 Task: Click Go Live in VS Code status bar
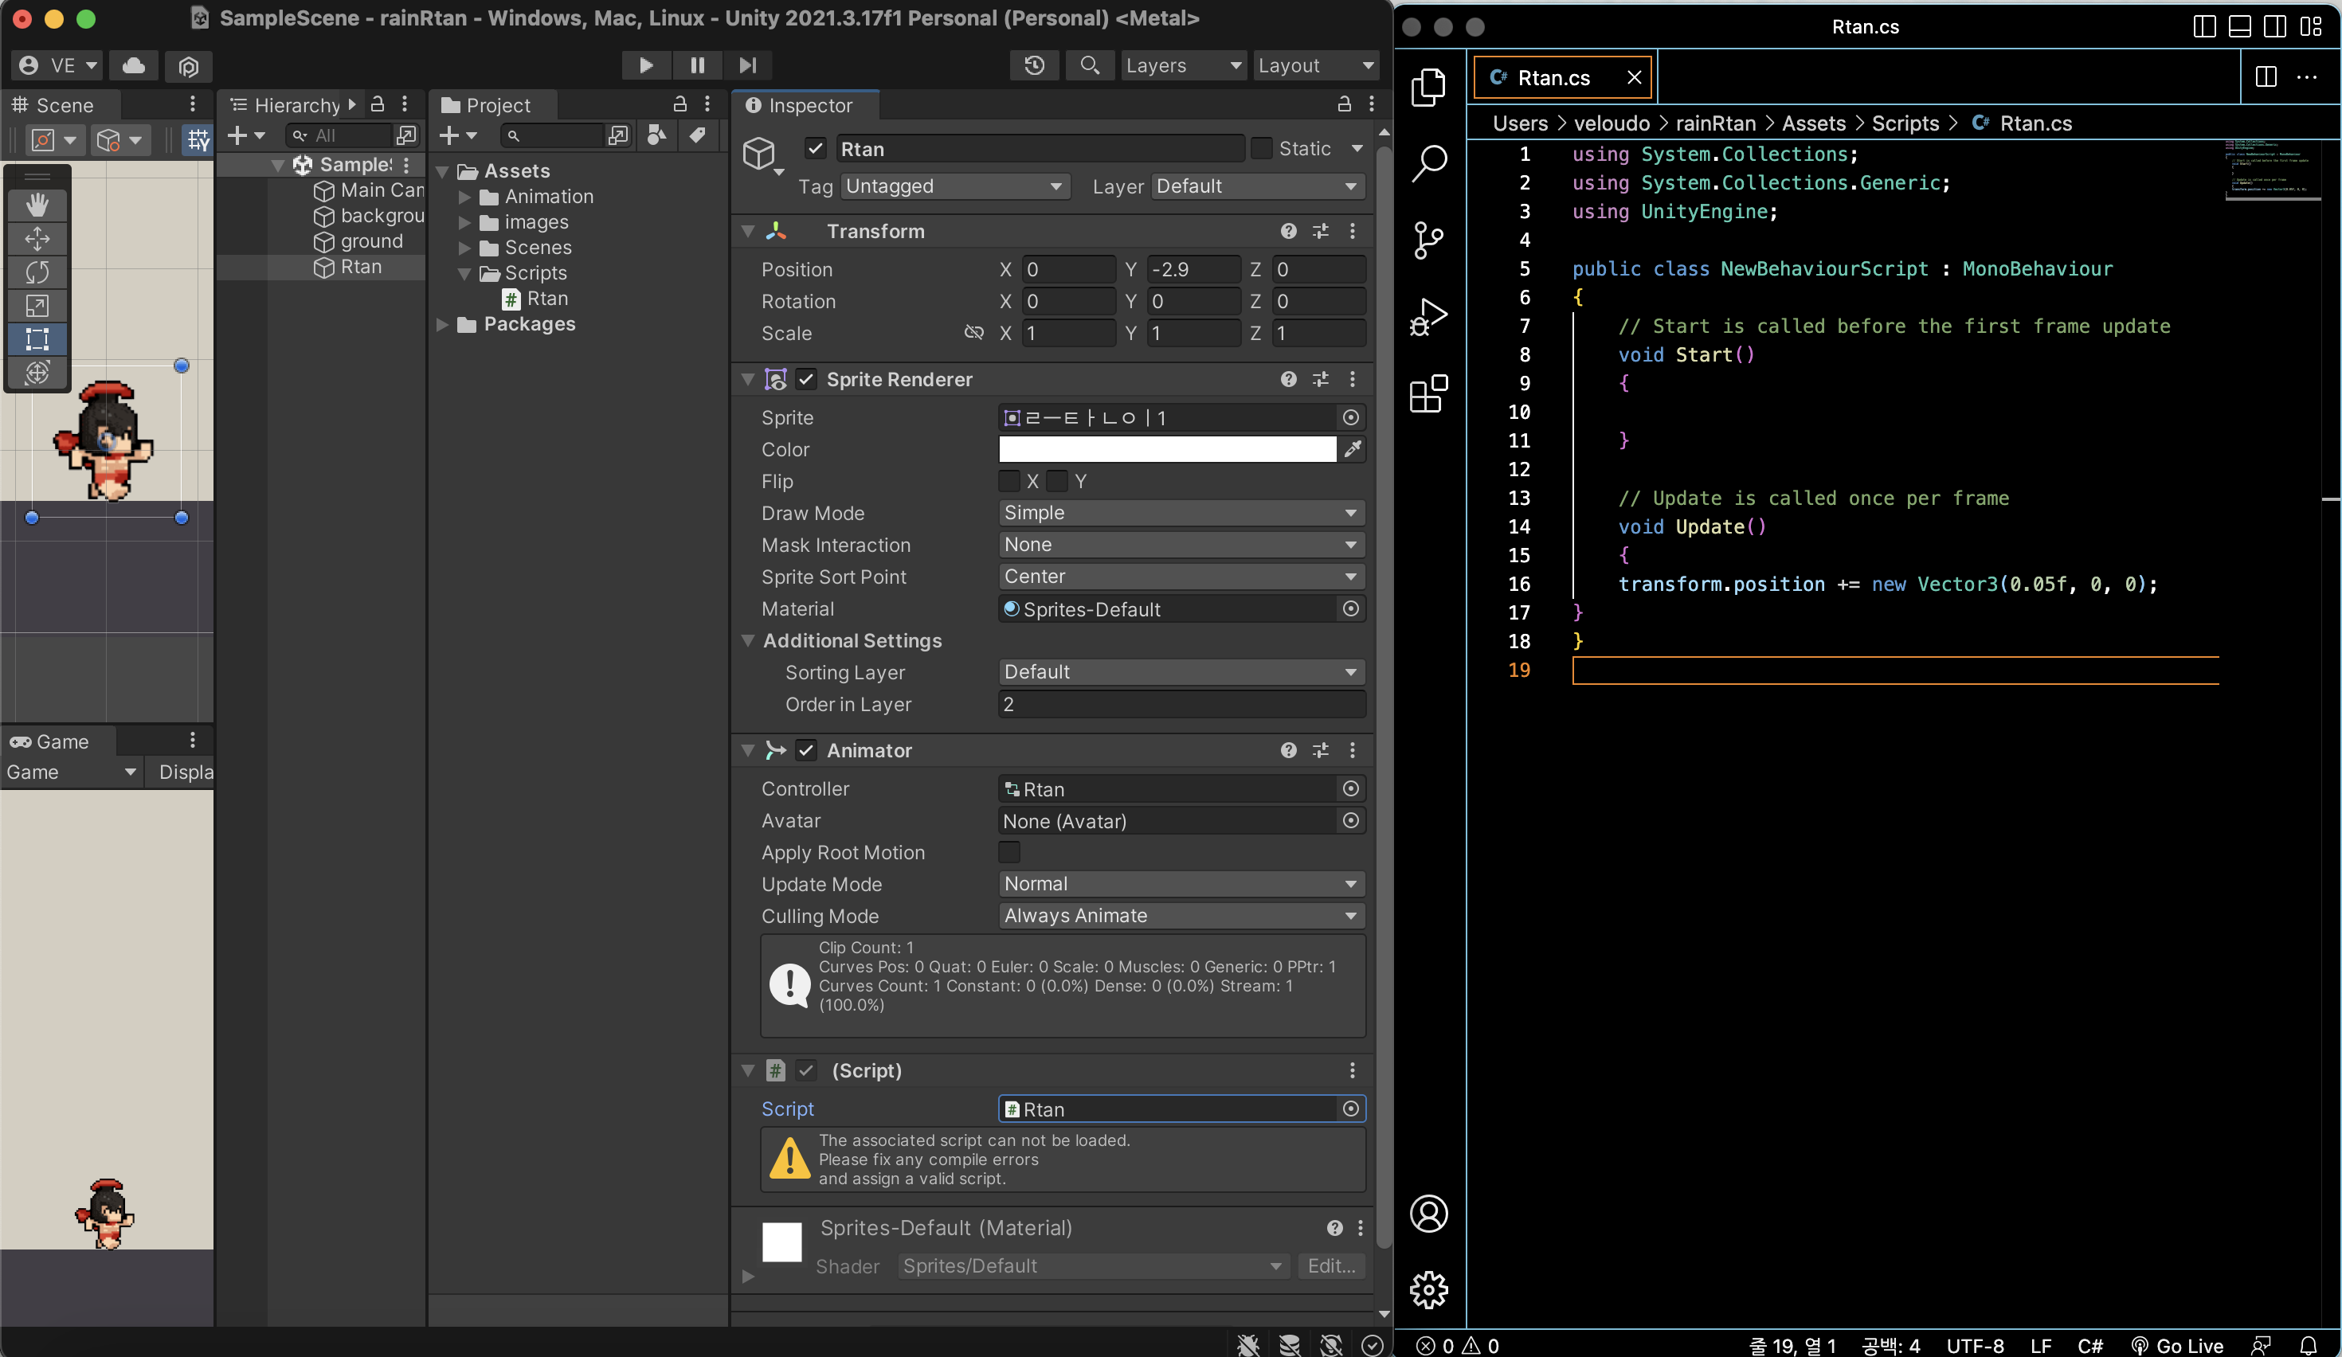point(2176,1346)
